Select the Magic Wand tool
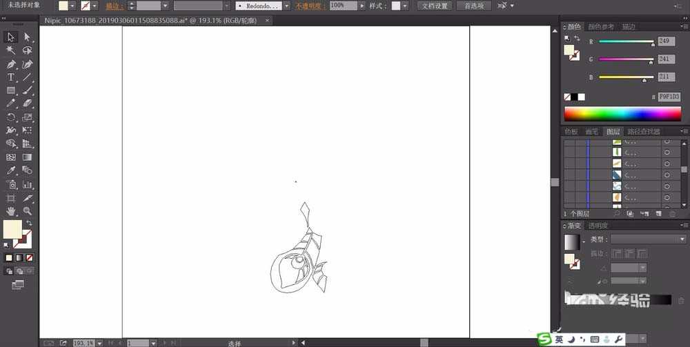Image resolution: width=690 pixels, height=347 pixels. click(11, 50)
